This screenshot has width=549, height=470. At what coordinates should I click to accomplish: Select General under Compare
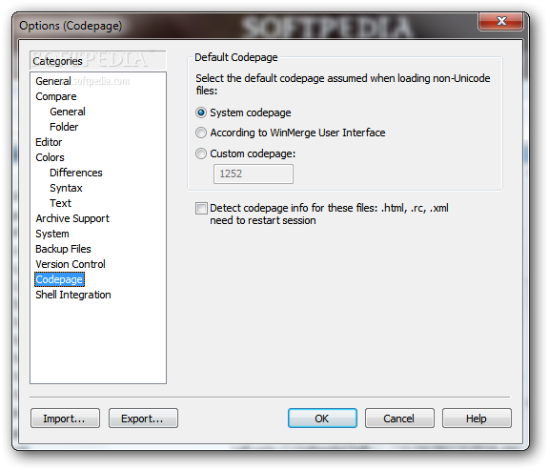click(x=68, y=112)
